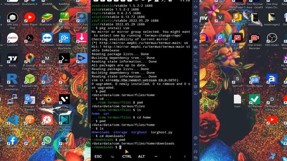The image size is (287, 161).
Task: Open BlueStacks sidebar settings gear
Action: click(196, 138)
